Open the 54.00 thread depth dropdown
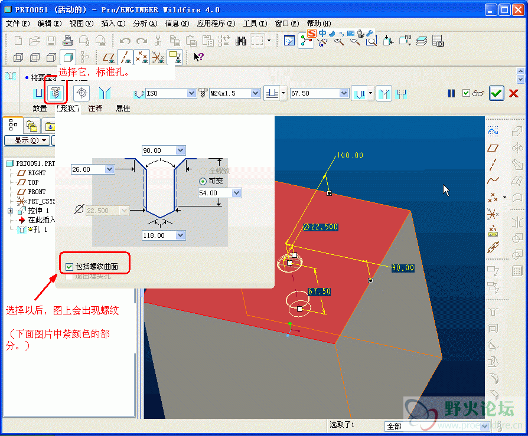 [237, 193]
